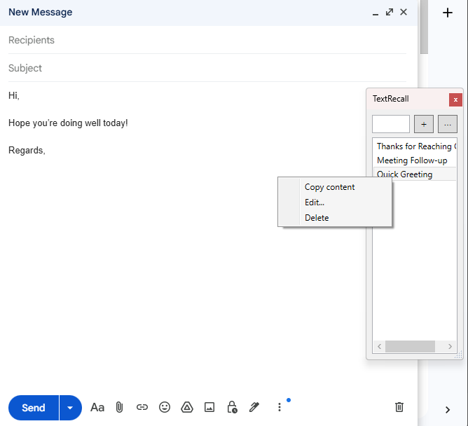Open more send options dropdown arrow
The width and height of the screenshot is (468, 426).
(70, 408)
